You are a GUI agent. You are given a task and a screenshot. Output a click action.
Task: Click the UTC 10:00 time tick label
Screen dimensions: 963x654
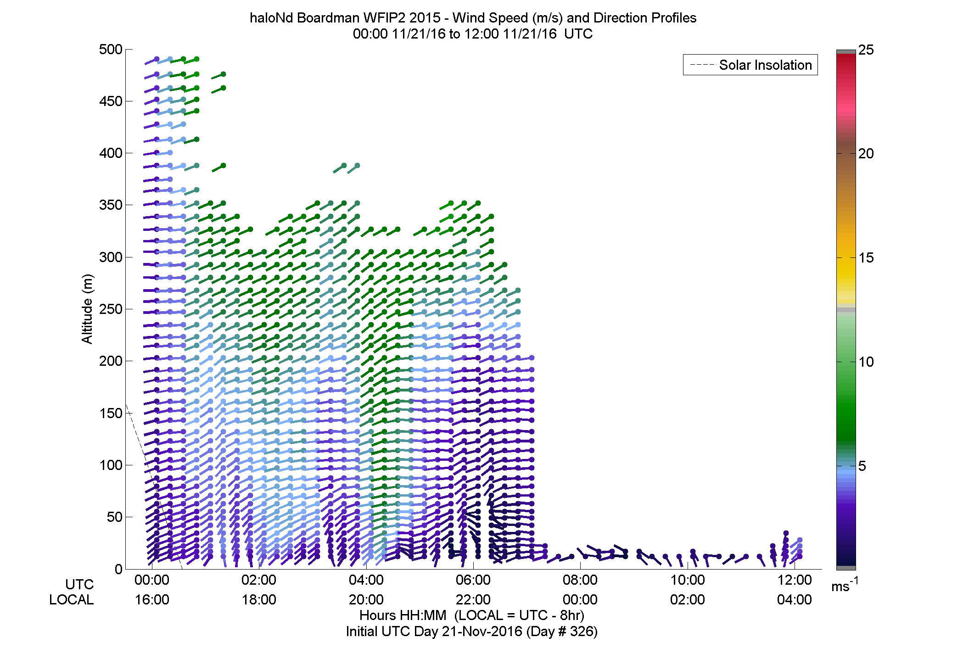pyautogui.click(x=688, y=580)
